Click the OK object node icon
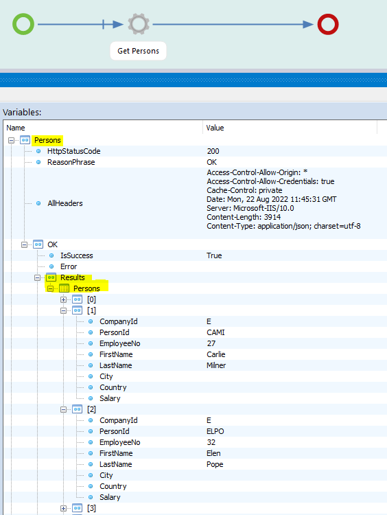The height and width of the screenshot is (515, 387). pos(38,244)
